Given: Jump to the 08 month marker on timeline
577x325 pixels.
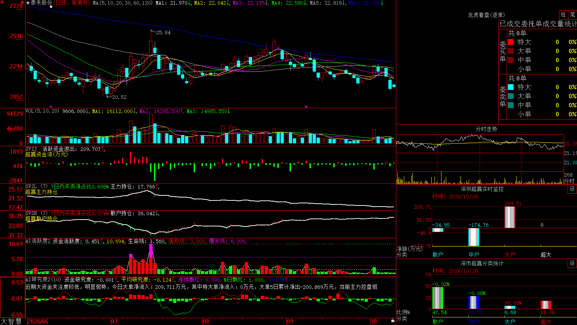Looking at the screenshot, I should click(x=206, y=321).
